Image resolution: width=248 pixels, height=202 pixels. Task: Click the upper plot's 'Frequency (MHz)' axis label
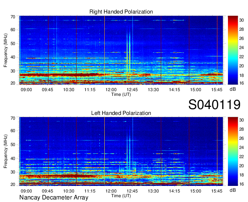[5, 50]
